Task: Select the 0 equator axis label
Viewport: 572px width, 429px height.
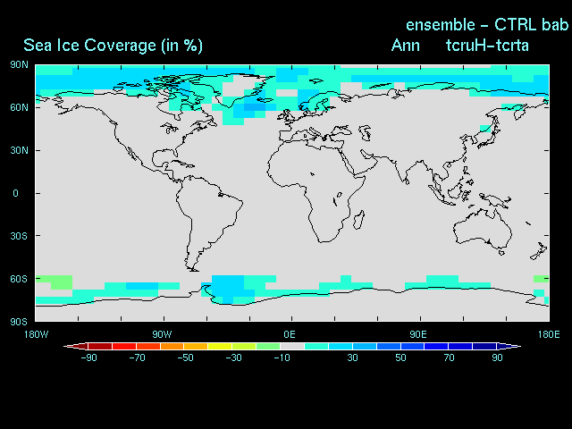Action: [x=15, y=193]
